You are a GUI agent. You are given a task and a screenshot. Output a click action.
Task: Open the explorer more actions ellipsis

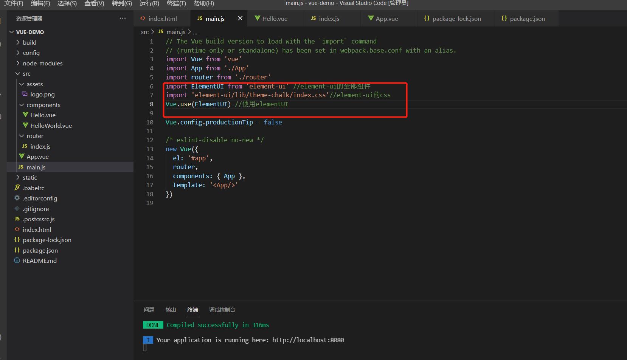coord(123,18)
